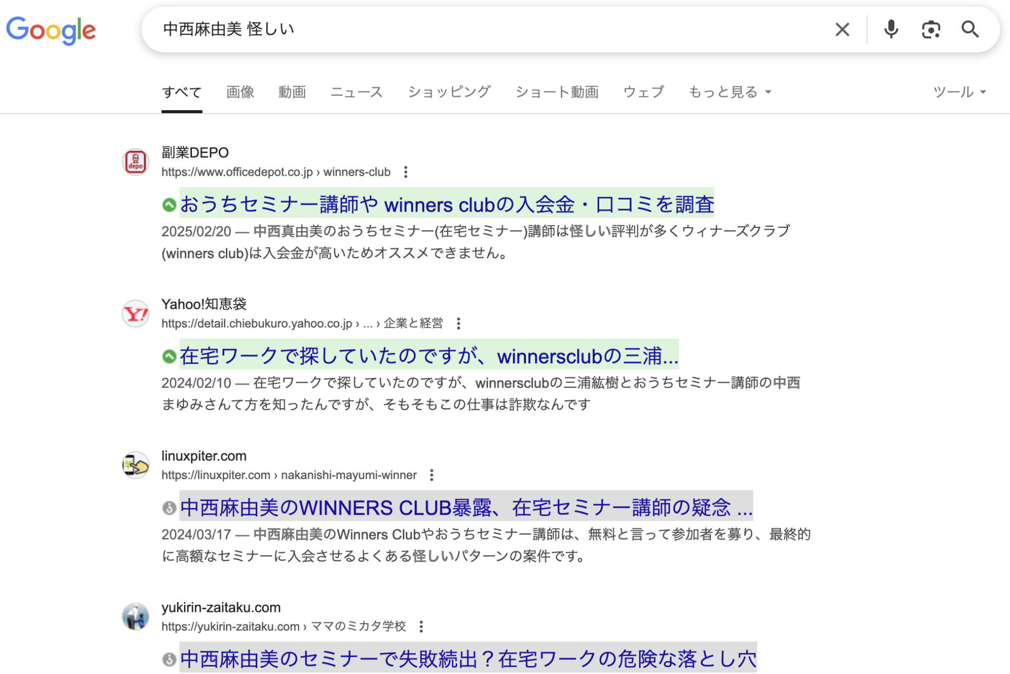The height and width of the screenshot is (674, 1010).
Task: Open 在宅ワークで探していたのですが result link
Action: [x=429, y=356]
